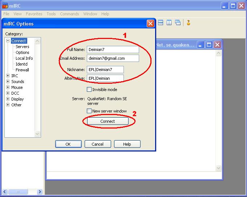Image resolution: width=247 pixels, height=197 pixels.
Task: Click the tile horizontally toolbar icon
Action: [160, 23]
